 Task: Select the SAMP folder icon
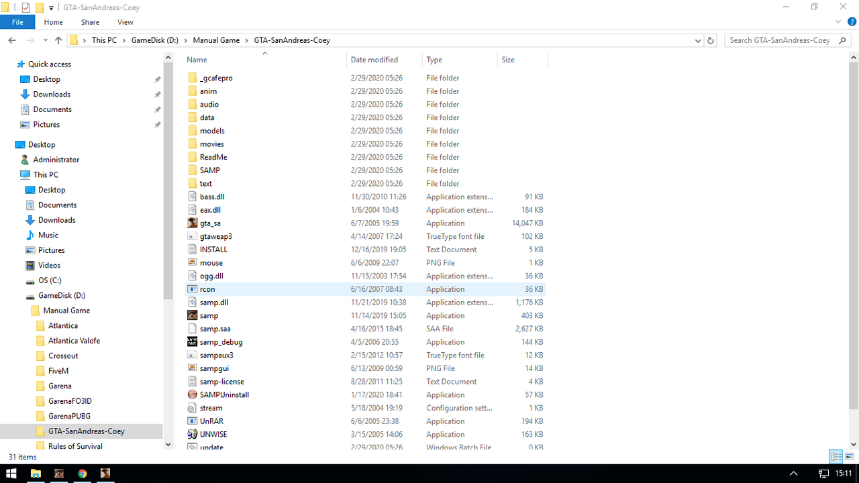click(193, 170)
